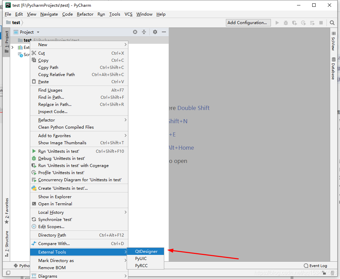Click the test breadcrumb in navigation bar
The width and height of the screenshot is (340, 279).
point(14,23)
